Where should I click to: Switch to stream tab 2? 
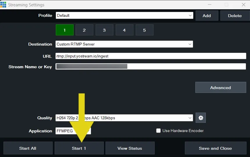(x=84, y=30)
